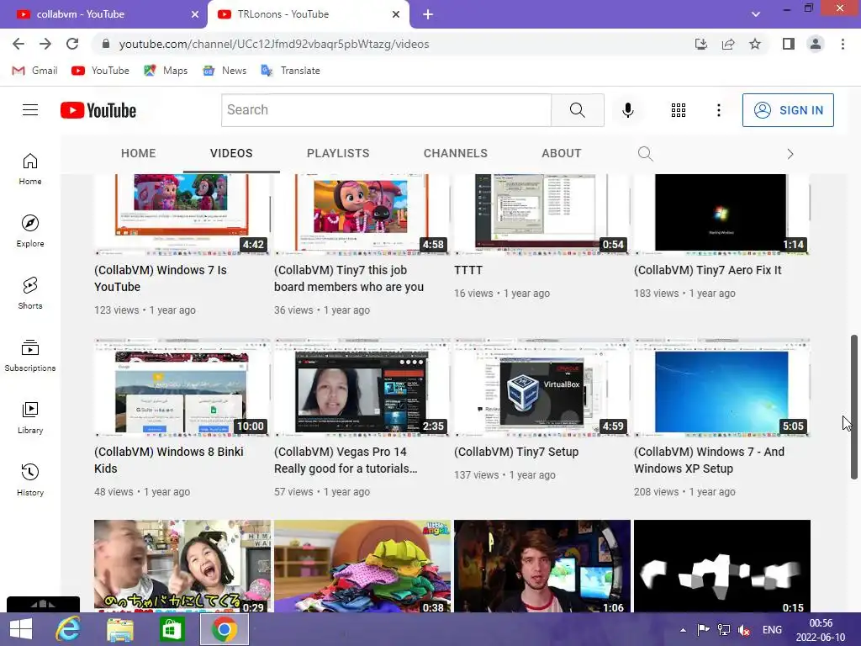
Task: Switch to the HOME channel tab
Action: click(x=139, y=153)
